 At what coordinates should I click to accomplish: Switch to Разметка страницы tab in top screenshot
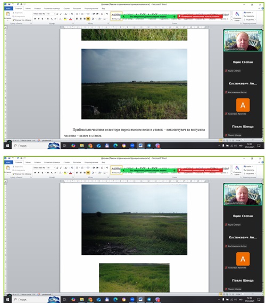(52, 9)
